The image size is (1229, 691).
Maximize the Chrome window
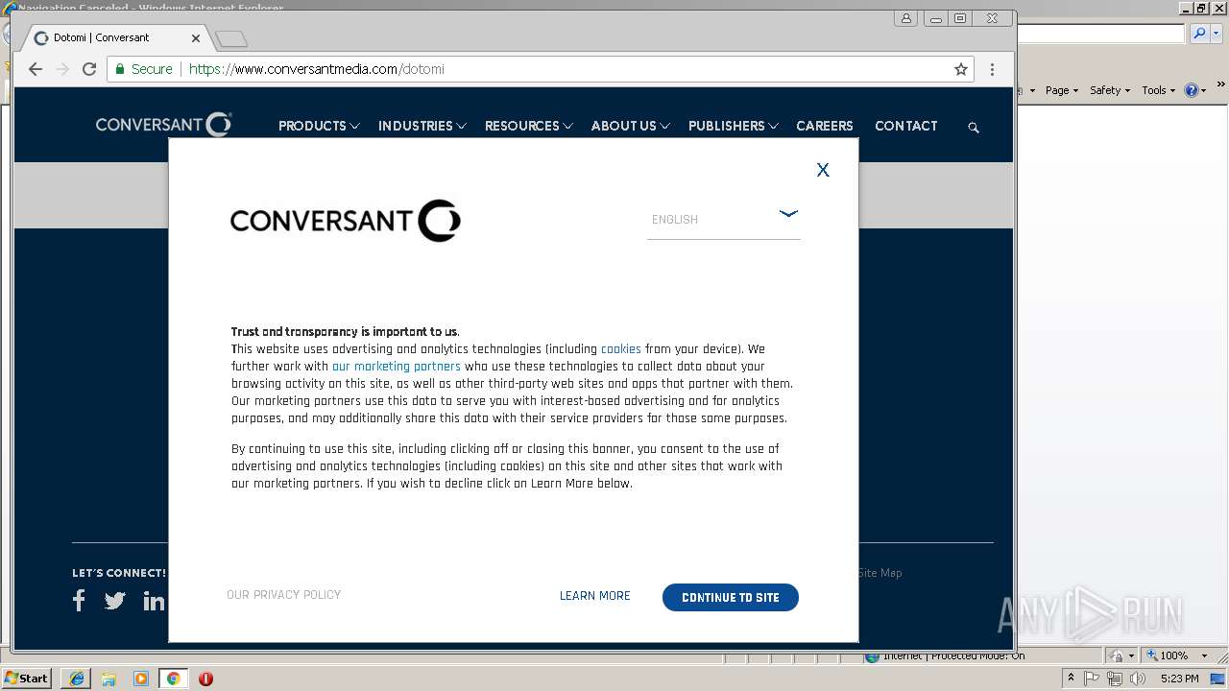point(960,18)
